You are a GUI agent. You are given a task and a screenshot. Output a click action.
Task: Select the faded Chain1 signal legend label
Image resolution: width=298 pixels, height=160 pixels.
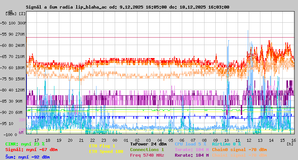point(239,155)
